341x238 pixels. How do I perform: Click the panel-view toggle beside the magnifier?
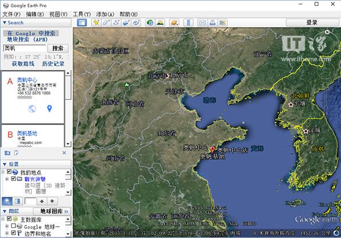tap(18, 201)
